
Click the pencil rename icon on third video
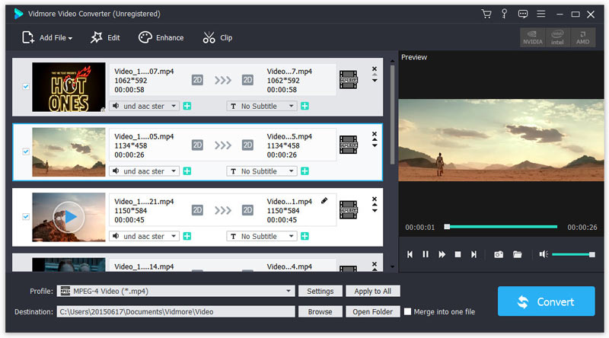pyautogui.click(x=324, y=201)
